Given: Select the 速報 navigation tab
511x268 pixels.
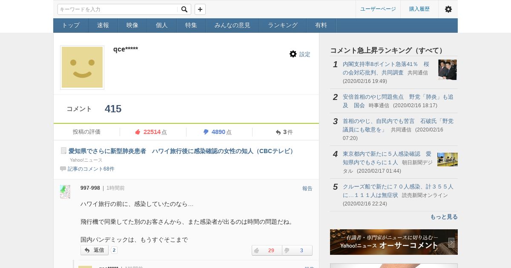Looking at the screenshot, I should [x=103, y=25].
